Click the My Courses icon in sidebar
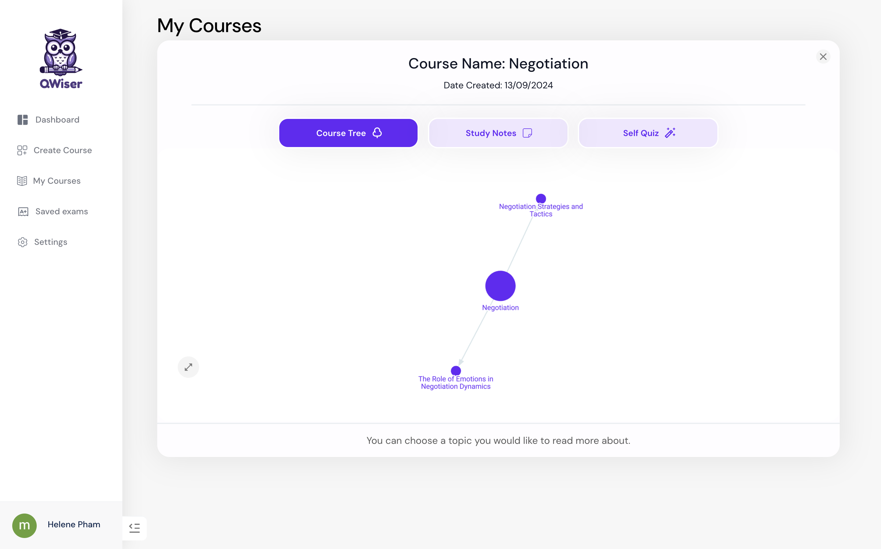 [x=21, y=180]
